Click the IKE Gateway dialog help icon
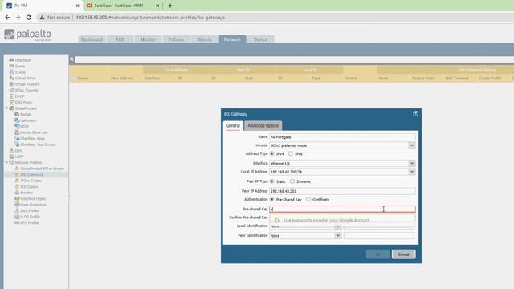This screenshot has width=514, height=289. [415, 114]
